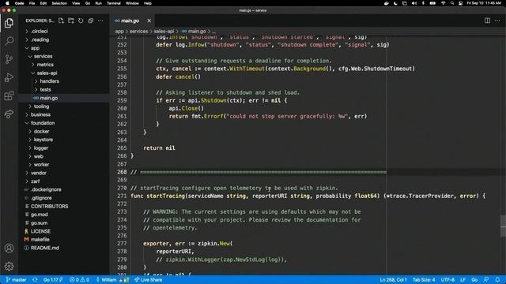
Task: Open the Accounts menu icon
Action: pyautogui.click(x=9, y=248)
